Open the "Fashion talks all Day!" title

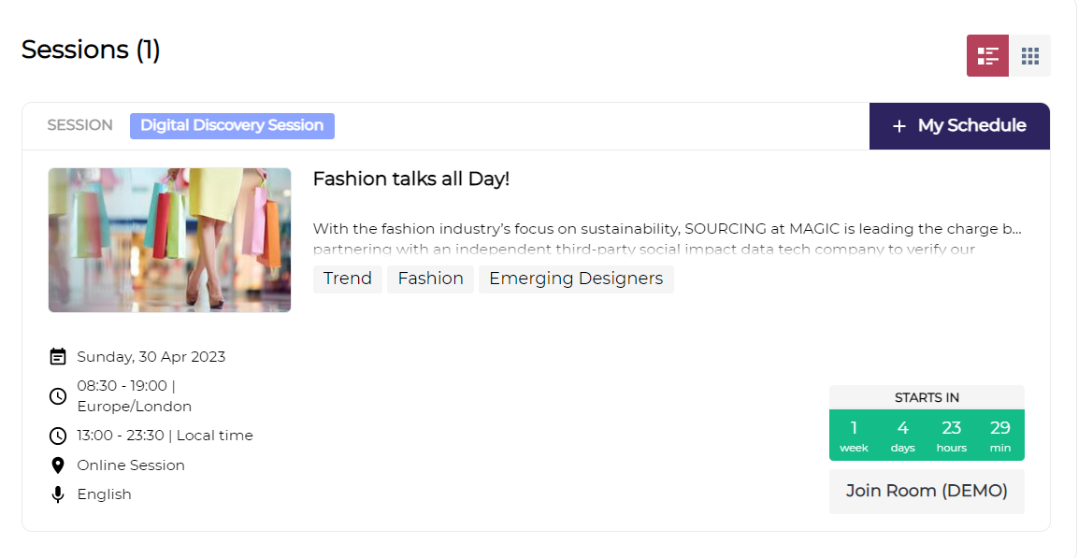pos(410,179)
